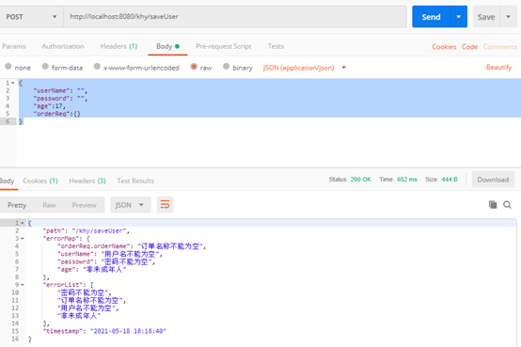Open the response JSON format dropdown
This screenshot has height=347, width=521.
(130, 205)
